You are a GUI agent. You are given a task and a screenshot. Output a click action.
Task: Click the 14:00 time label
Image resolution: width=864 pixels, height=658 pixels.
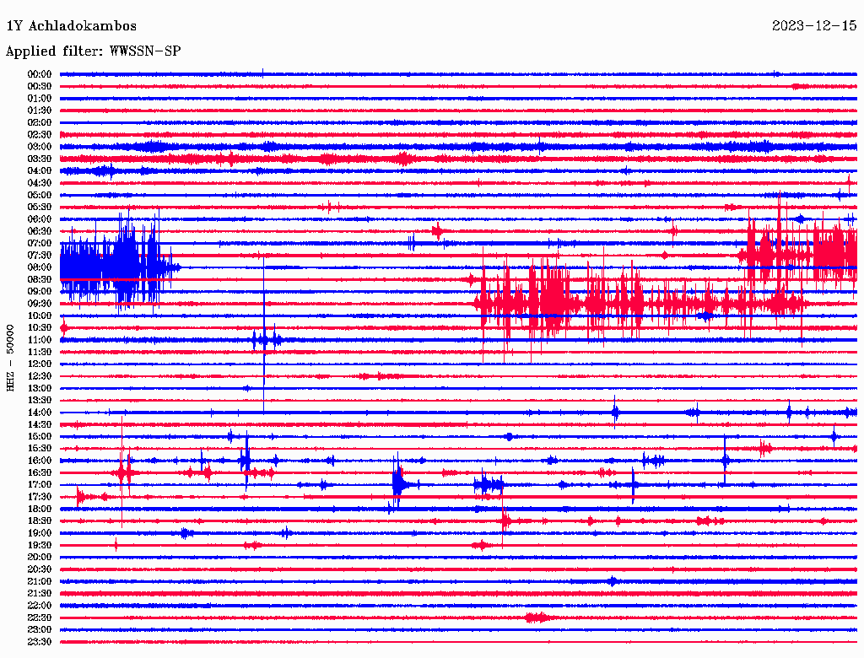(x=39, y=413)
